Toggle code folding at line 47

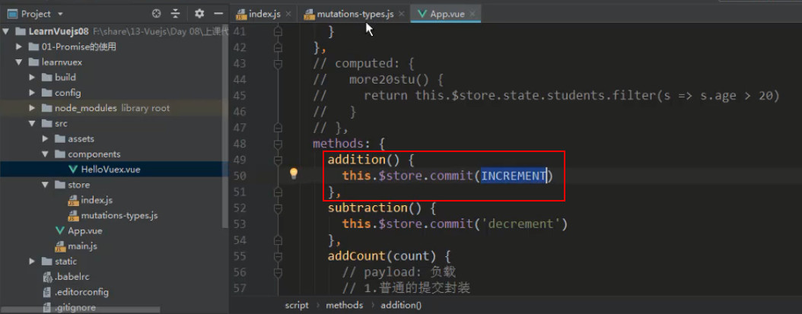(278, 127)
